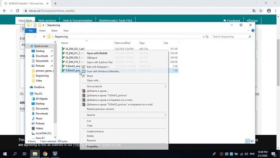Viewport: 280px width, 158px height.
Task: Expand the Send to submenu
Action: point(124,115)
